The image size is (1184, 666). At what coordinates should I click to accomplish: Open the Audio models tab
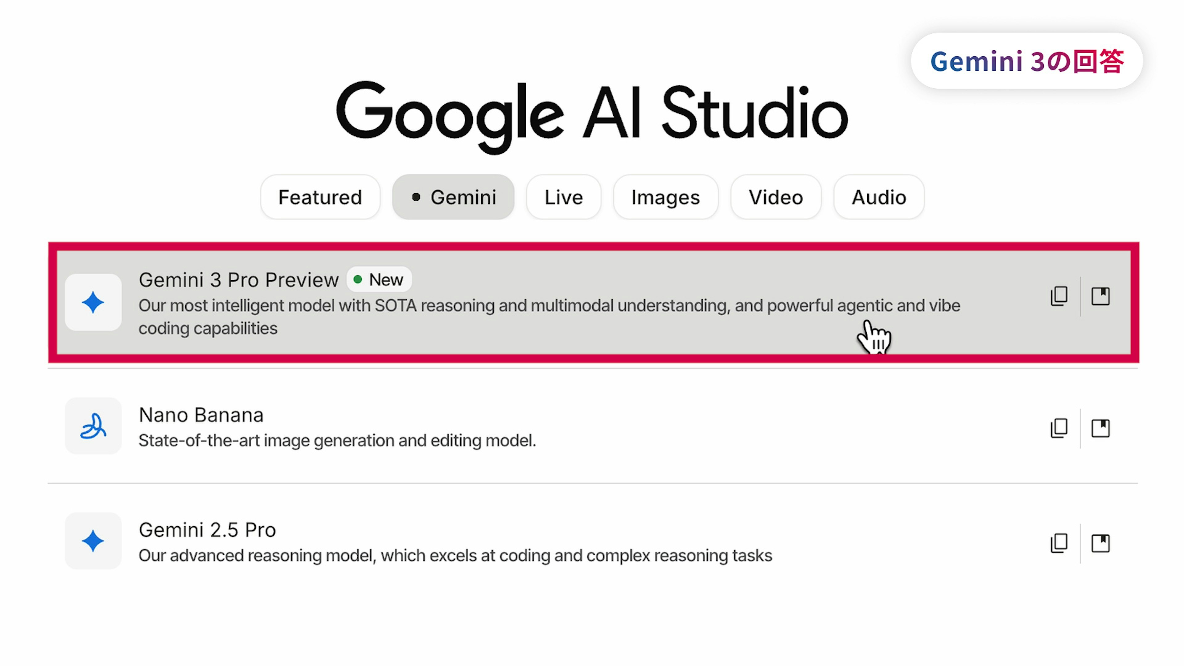878,197
